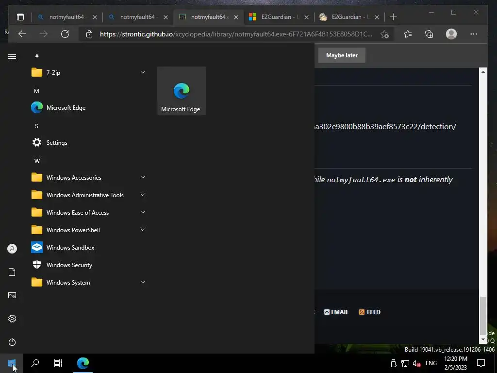
Task: View site information lock icon
Action: click(x=89, y=34)
